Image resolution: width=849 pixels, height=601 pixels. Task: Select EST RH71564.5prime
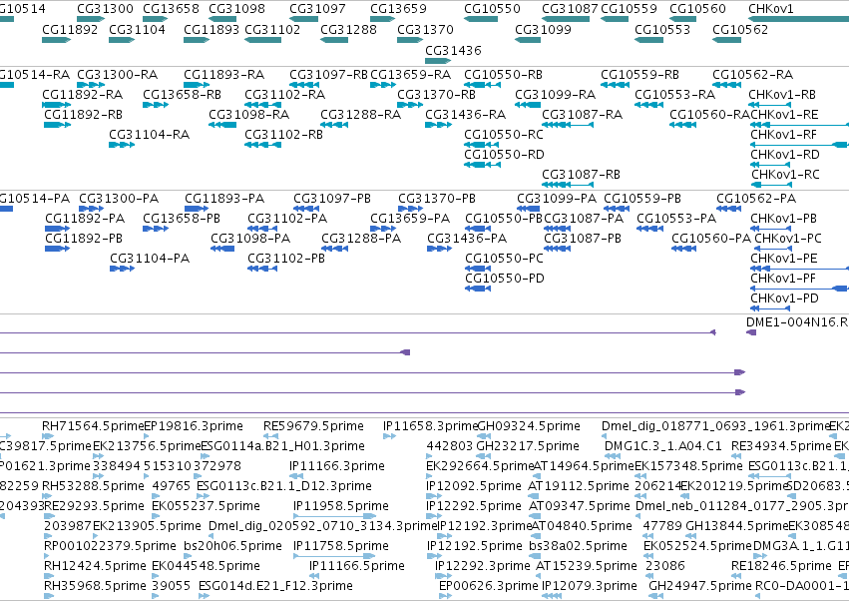[x=93, y=426]
